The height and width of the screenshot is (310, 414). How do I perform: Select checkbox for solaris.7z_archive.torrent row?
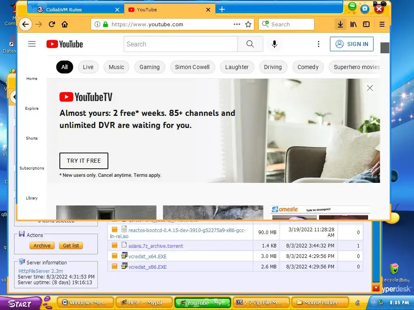pos(114,245)
